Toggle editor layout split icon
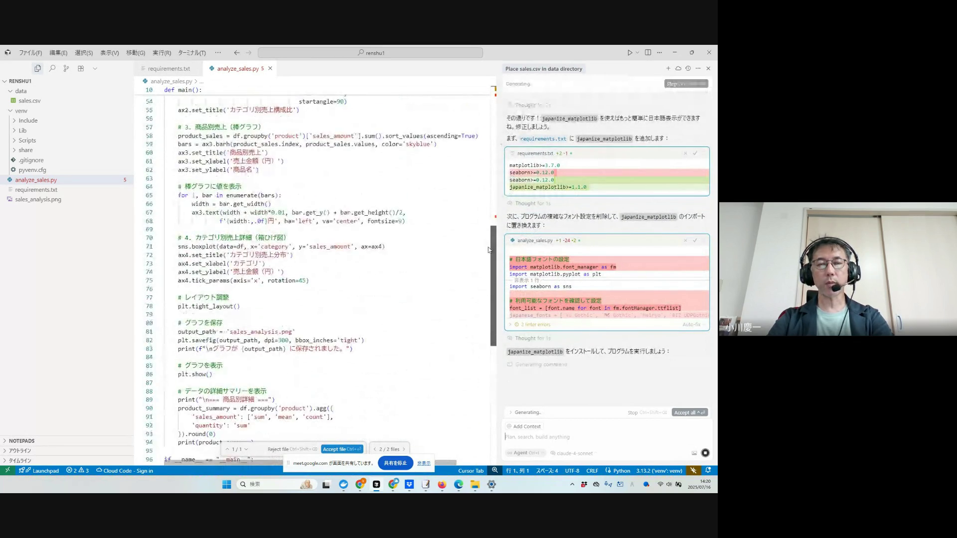 tap(648, 52)
